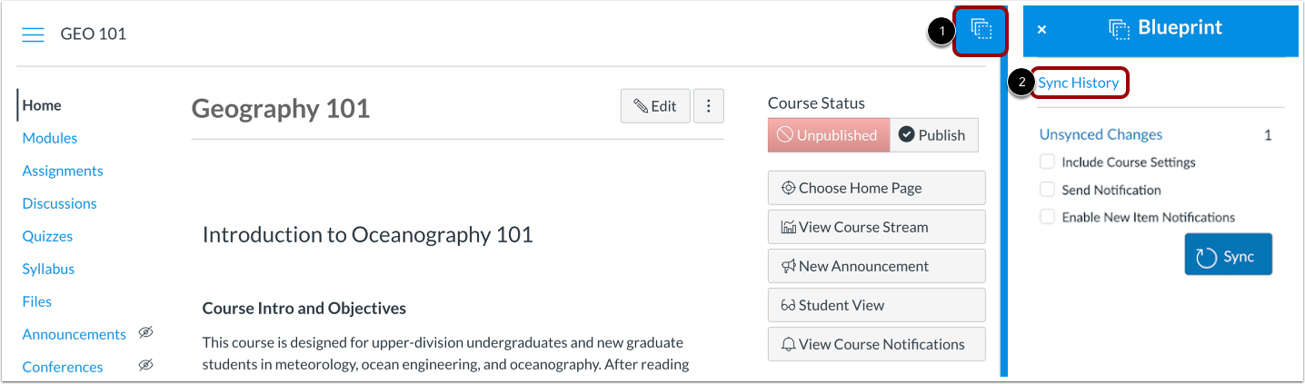Open the Sync History link
Image resolution: width=1305 pixels, height=384 pixels.
1079,83
